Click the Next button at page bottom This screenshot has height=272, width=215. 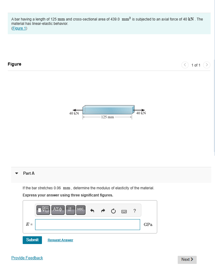pyautogui.click(x=187, y=259)
